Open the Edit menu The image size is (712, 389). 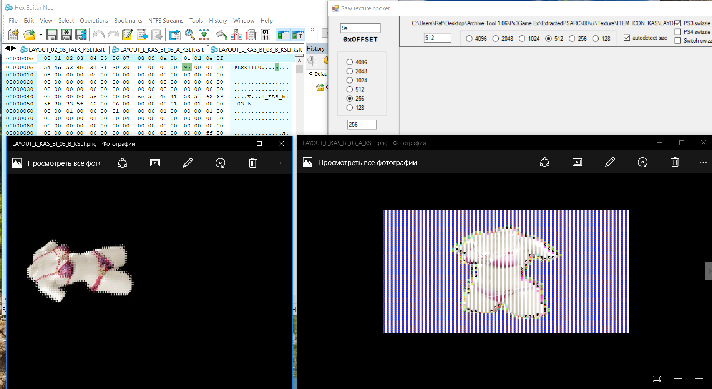click(29, 21)
